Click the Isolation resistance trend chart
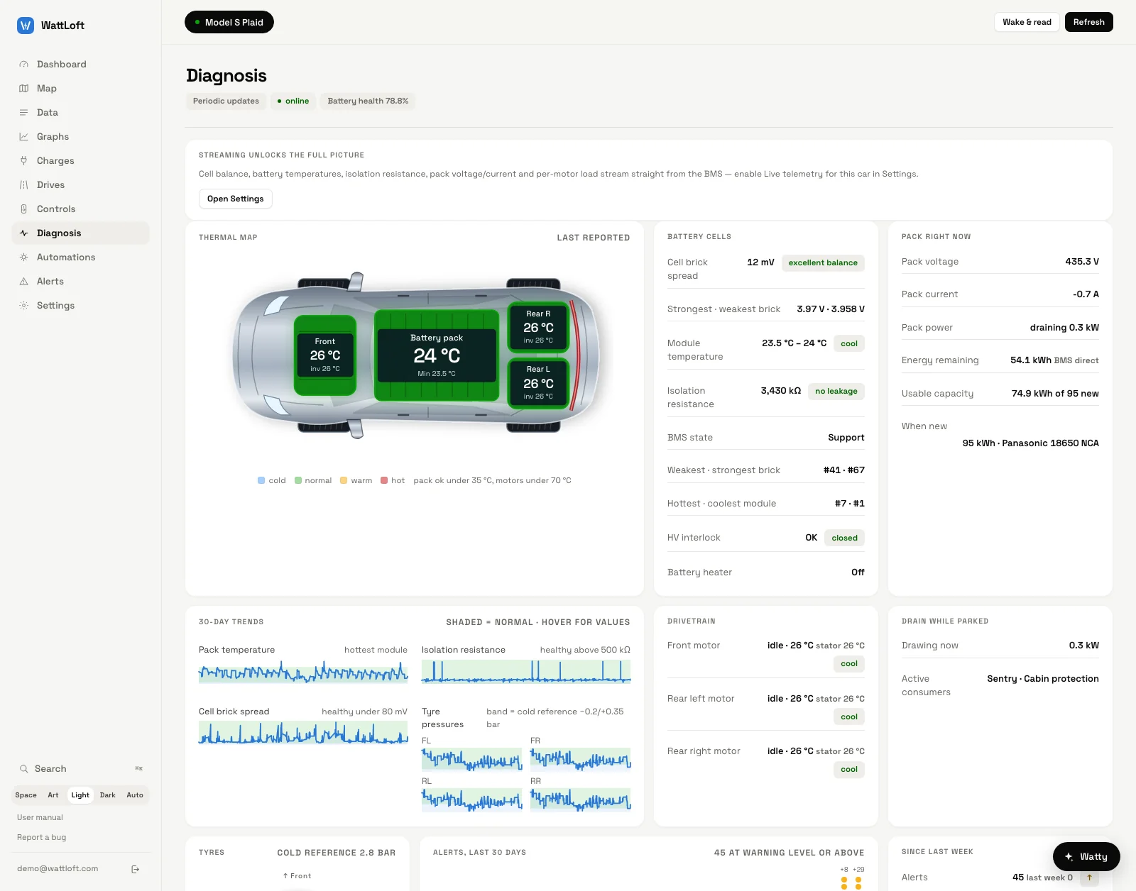 pos(526,672)
